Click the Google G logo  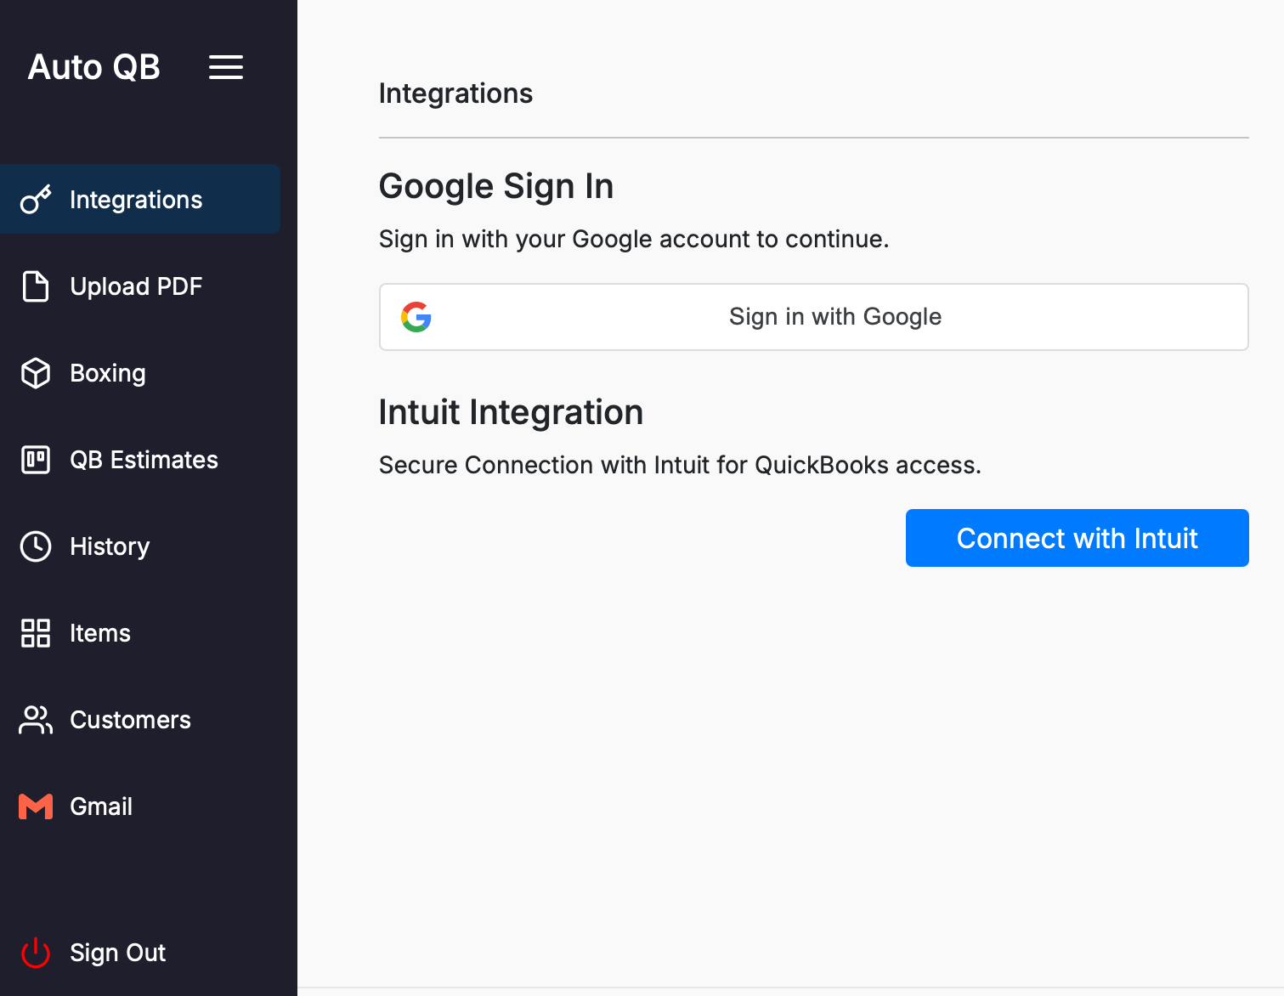pyautogui.click(x=416, y=317)
